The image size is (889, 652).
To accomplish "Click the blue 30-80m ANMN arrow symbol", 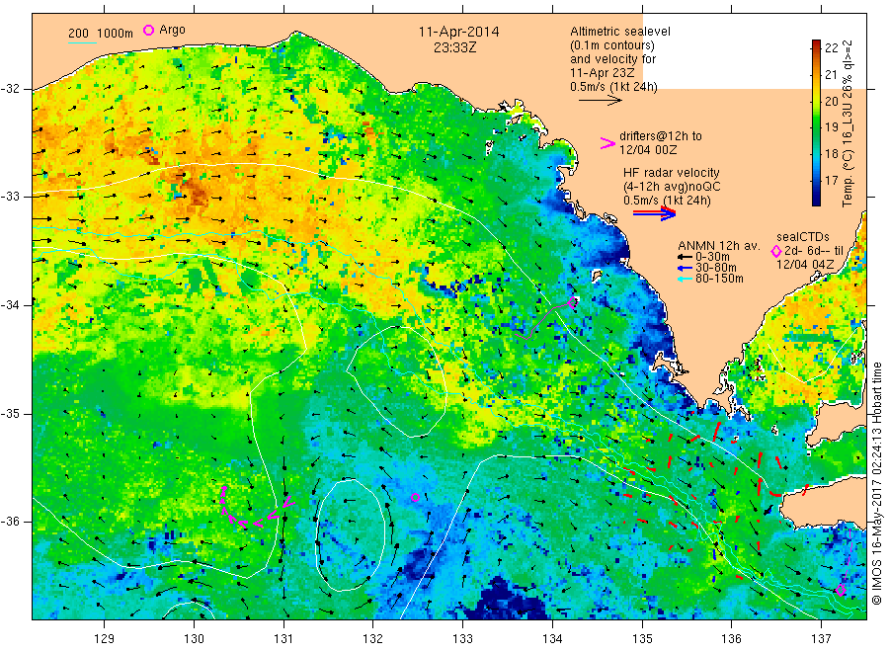I will point(685,268).
